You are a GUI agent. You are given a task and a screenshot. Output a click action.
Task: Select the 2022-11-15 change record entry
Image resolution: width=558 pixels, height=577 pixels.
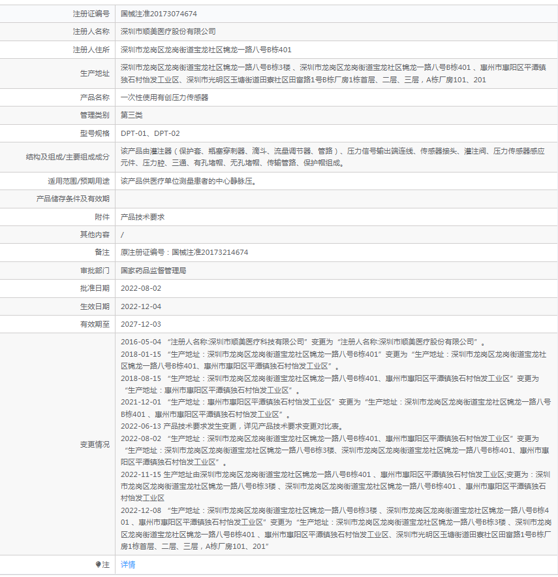[x=335, y=486]
